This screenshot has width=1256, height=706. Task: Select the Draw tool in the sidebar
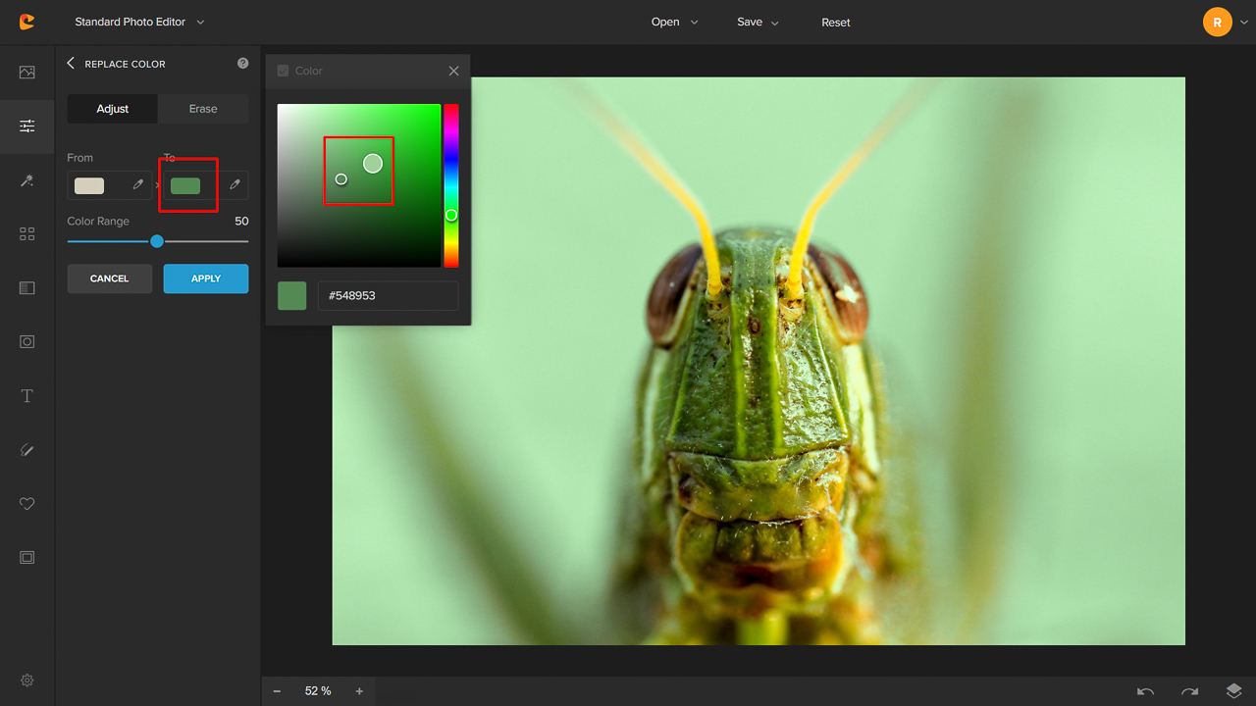tap(26, 449)
